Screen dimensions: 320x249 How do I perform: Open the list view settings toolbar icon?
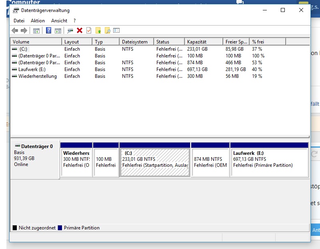pyautogui.click(x=116, y=30)
